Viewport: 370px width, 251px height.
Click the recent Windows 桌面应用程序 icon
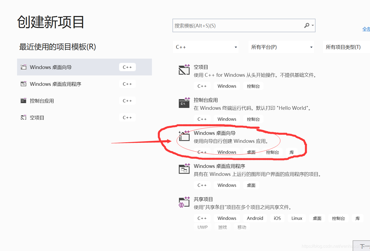pyautogui.click(x=23, y=84)
